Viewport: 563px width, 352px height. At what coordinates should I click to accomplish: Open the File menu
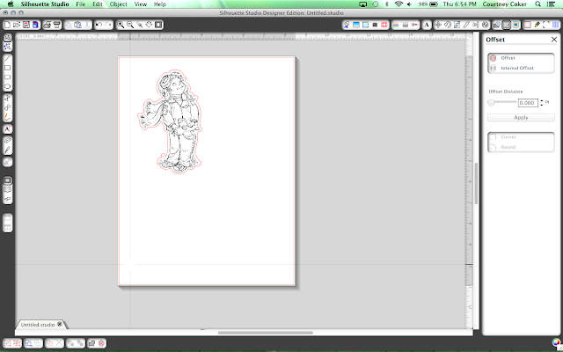point(80,4)
